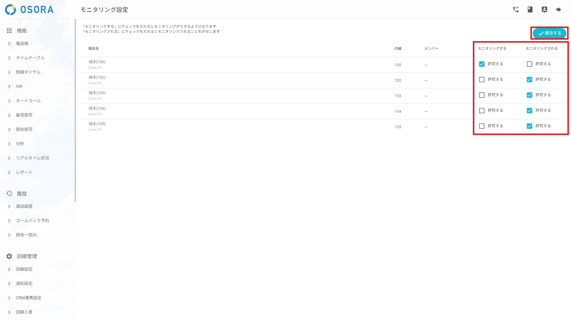This screenshot has height=321, width=571.
Task: Expand the 電話帳 chevron
Action: [9, 44]
